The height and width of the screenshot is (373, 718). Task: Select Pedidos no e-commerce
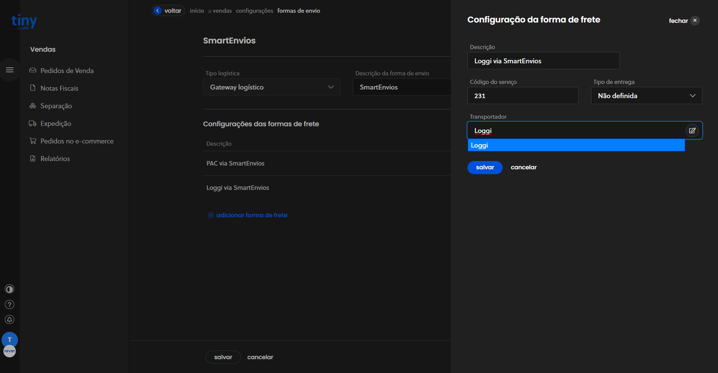pyautogui.click(x=77, y=141)
